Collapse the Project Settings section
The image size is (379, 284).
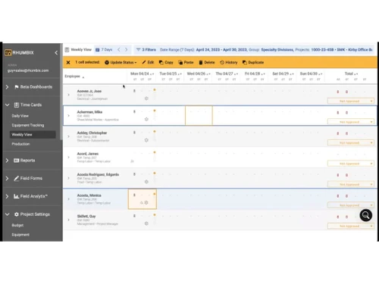(7, 214)
